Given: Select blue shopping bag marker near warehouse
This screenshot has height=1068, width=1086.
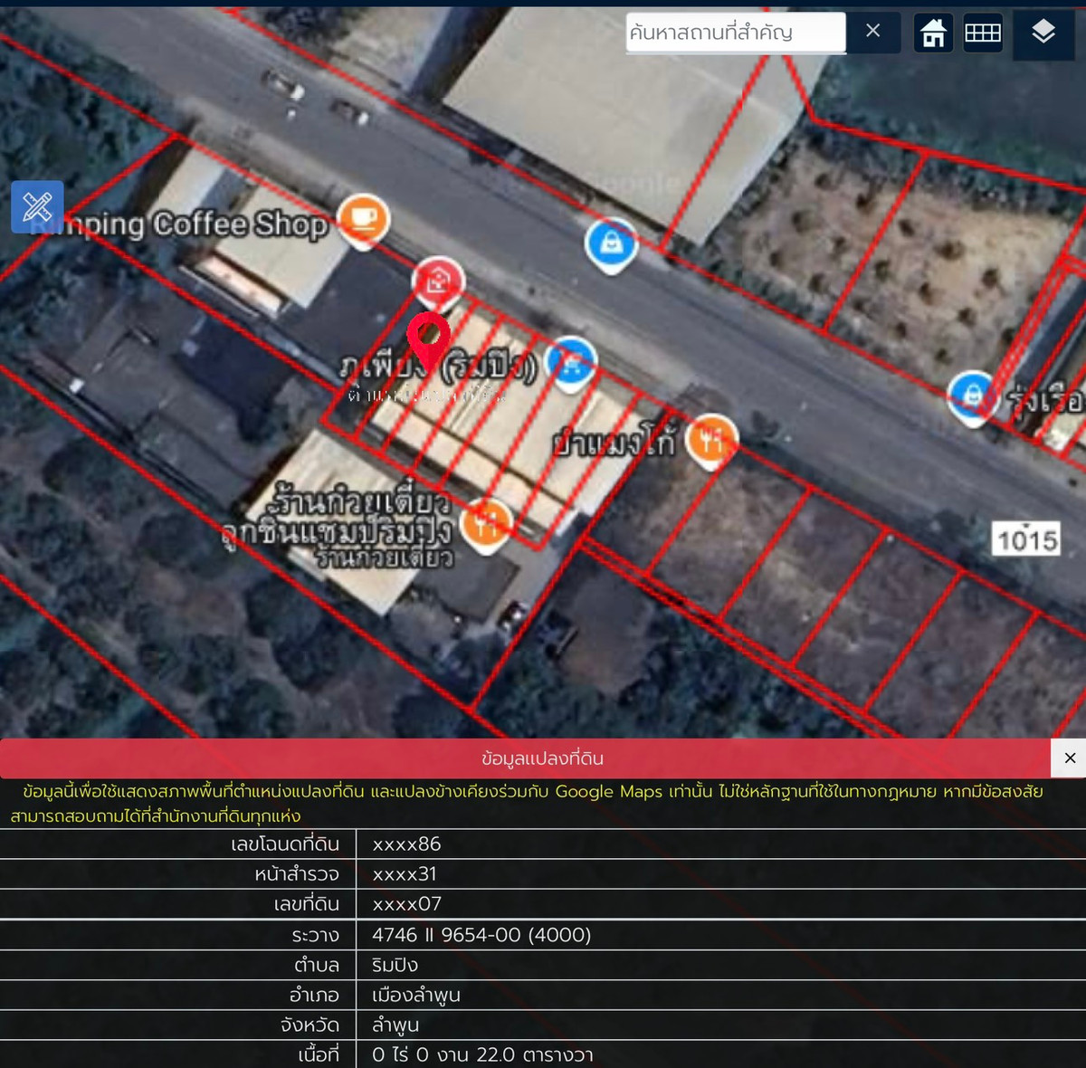Looking at the screenshot, I should click(x=612, y=243).
